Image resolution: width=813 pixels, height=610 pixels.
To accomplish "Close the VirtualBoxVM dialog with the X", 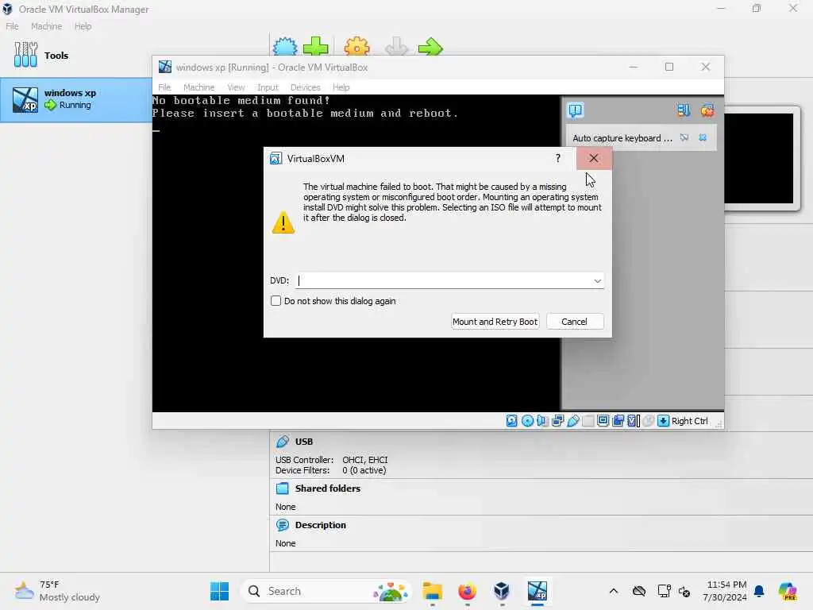I will (x=594, y=158).
